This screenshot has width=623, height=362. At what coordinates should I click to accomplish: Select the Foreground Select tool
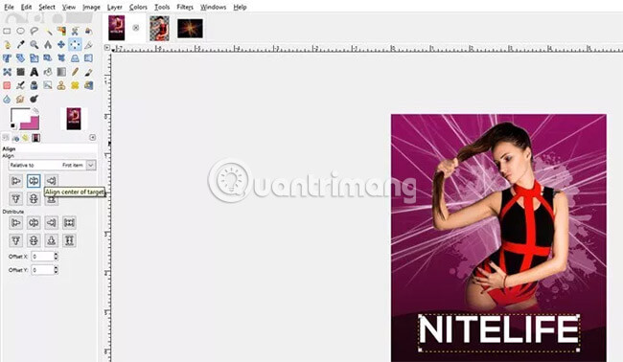click(88, 31)
